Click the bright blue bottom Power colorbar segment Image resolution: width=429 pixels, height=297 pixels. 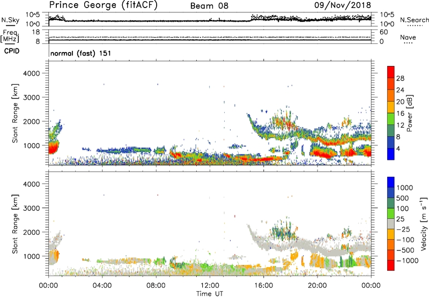[x=391, y=154]
